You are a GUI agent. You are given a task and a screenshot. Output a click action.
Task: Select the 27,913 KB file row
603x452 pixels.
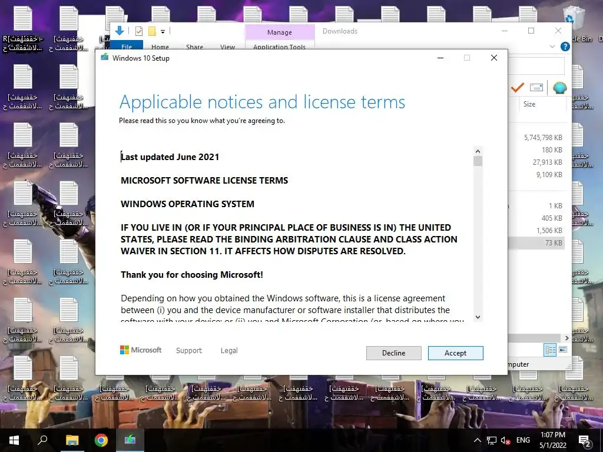(x=537, y=162)
